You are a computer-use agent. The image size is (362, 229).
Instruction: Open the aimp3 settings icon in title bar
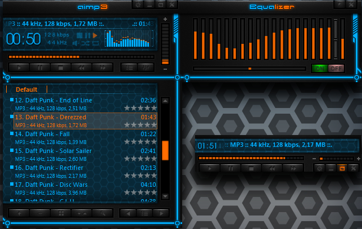[138, 5]
